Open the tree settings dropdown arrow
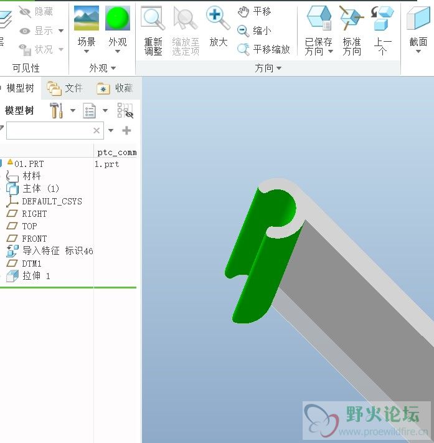 [73, 110]
